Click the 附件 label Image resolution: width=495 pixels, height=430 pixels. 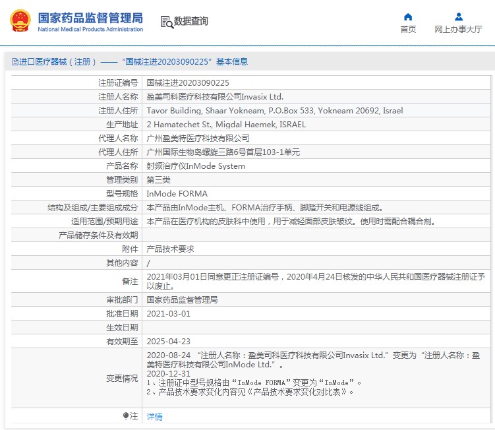coord(130,249)
